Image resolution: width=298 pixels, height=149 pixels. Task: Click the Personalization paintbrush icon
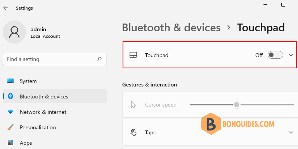point(10,127)
